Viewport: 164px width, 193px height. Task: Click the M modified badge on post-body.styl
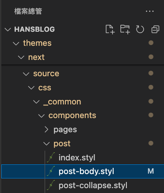click(x=151, y=171)
